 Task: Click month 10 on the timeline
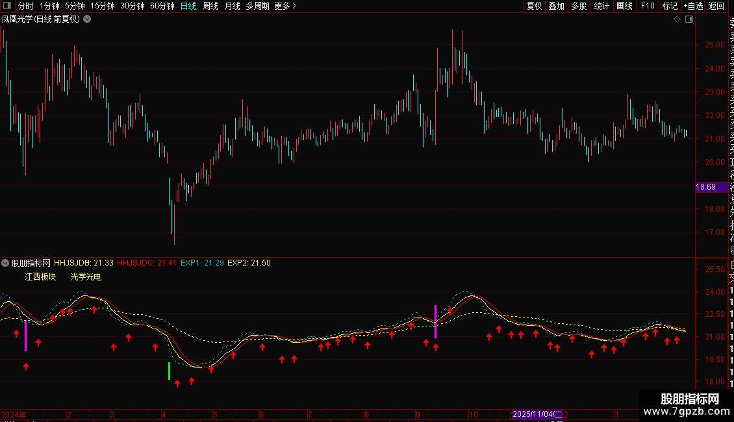point(474,414)
